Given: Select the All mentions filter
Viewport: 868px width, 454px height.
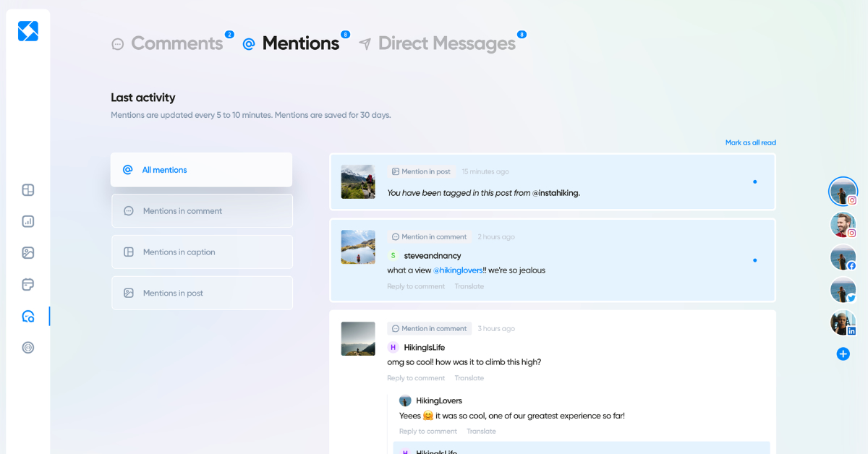Looking at the screenshot, I should click(202, 170).
